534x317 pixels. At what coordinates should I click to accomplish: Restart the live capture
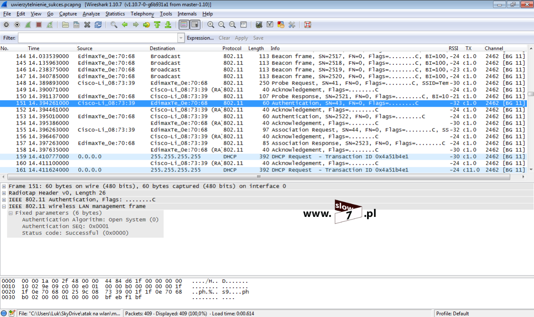(50, 25)
